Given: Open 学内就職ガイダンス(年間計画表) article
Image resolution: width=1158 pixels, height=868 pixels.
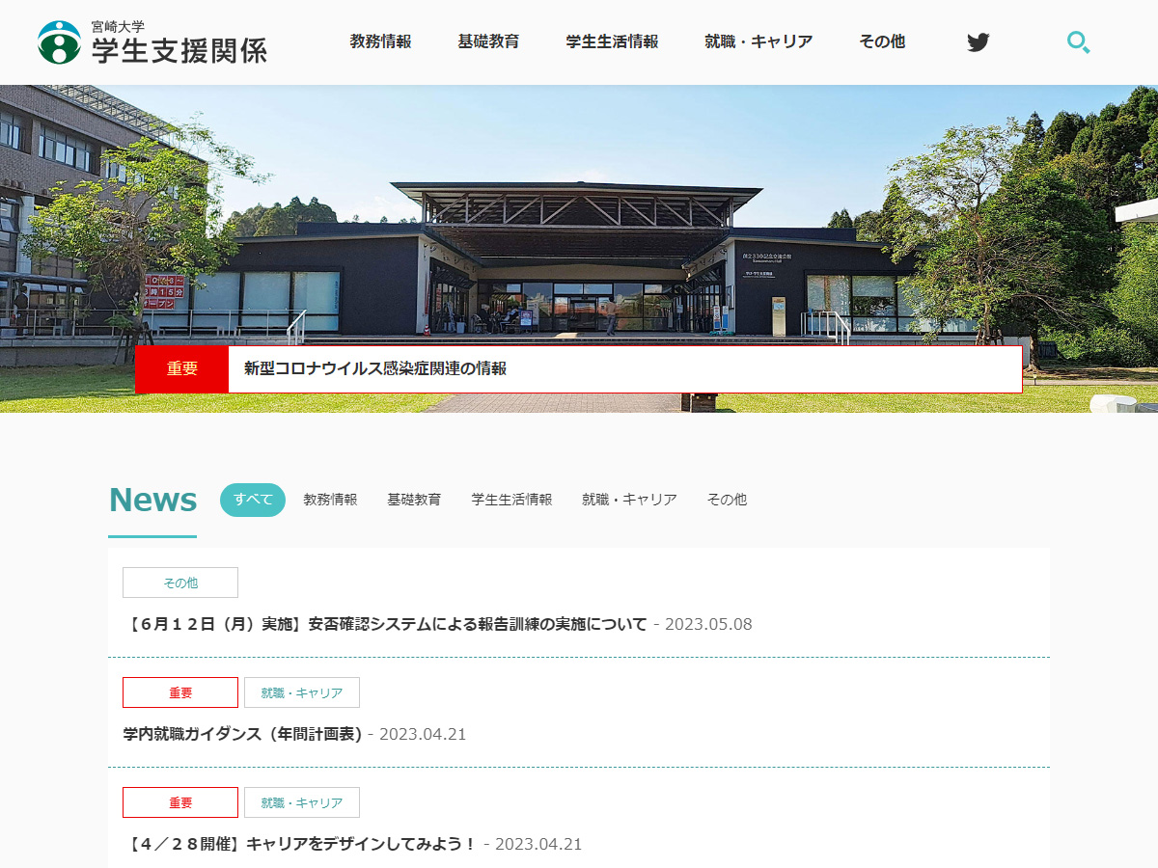Looking at the screenshot, I should tap(242, 734).
